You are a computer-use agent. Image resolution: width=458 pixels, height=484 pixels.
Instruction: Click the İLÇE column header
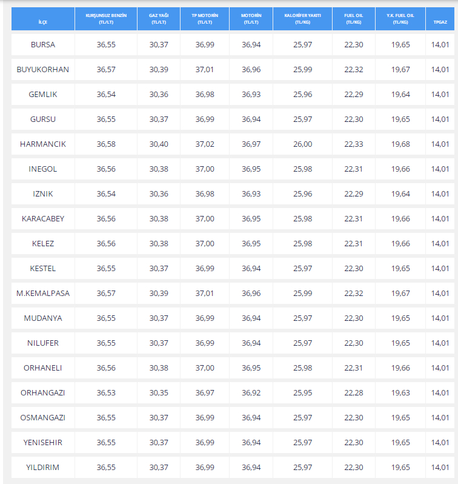point(42,21)
